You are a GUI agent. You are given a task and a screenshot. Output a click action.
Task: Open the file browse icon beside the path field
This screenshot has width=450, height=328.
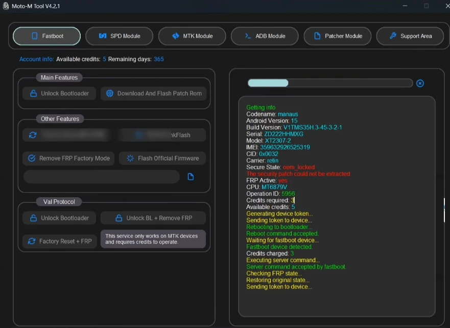[191, 177]
